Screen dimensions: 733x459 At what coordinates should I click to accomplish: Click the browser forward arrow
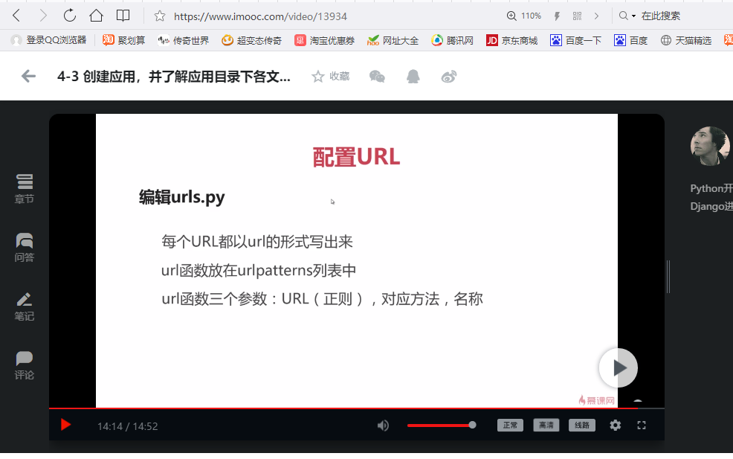pos(43,16)
